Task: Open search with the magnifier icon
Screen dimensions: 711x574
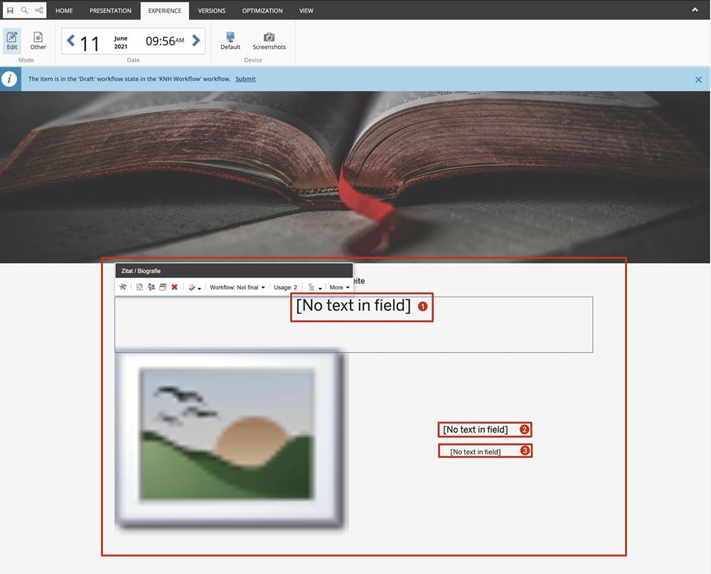Action: click(23, 10)
